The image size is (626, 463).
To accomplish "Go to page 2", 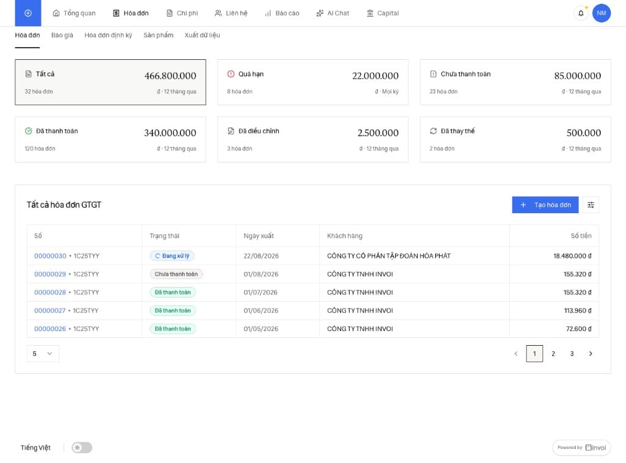I will pyautogui.click(x=553, y=354).
